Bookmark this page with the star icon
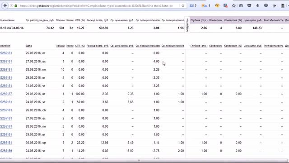 click(234, 5)
